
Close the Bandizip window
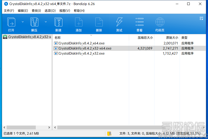[200, 4]
